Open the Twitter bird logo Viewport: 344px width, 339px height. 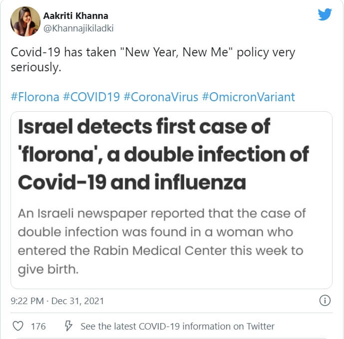click(325, 15)
